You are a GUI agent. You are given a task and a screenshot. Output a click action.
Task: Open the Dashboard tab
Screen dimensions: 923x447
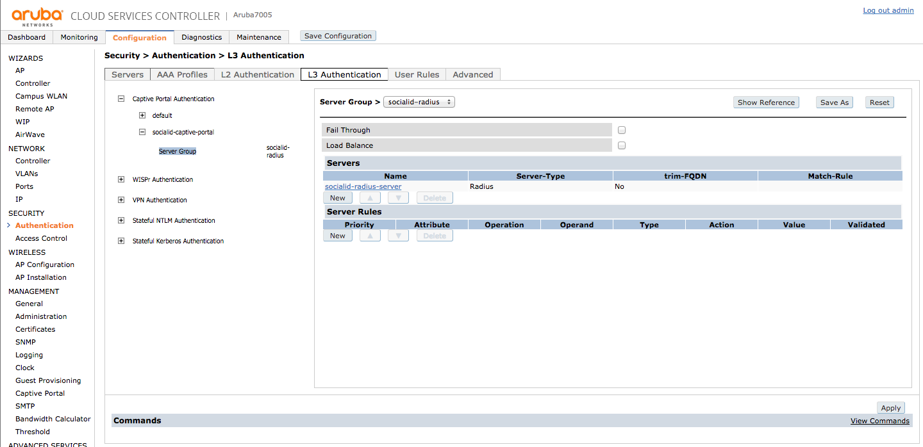pyautogui.click(x=26, y=37)
